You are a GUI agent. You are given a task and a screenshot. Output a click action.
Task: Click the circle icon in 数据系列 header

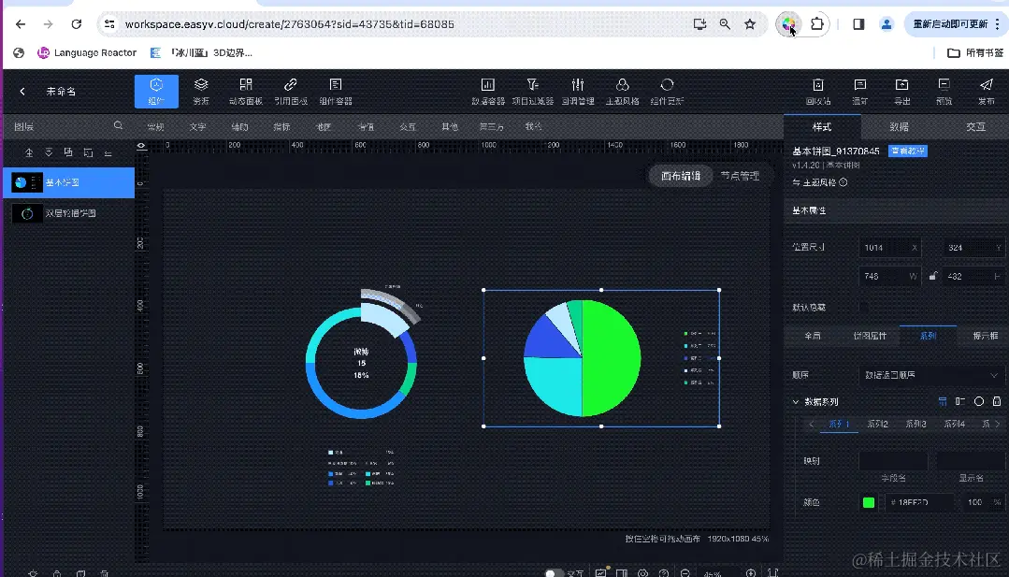tap(979, 401)
